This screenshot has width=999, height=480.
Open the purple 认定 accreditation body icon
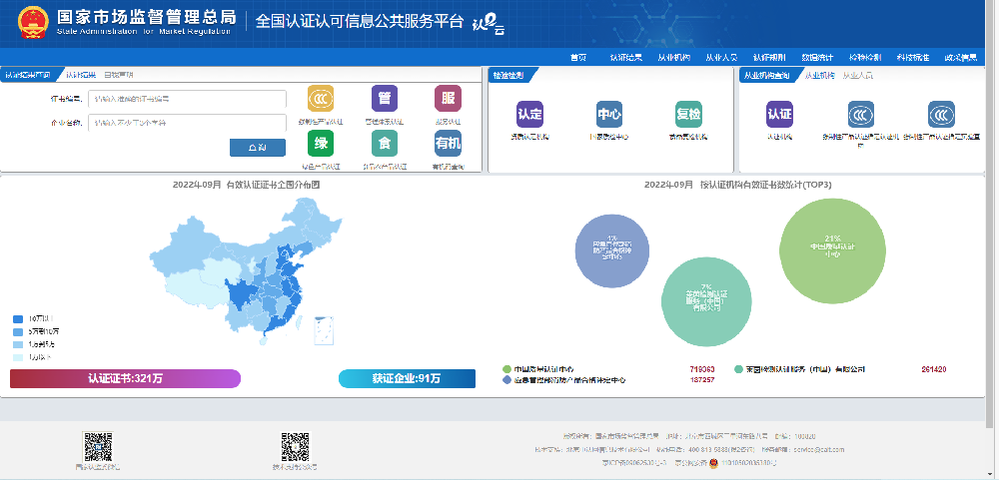click(x=529, y=114)
